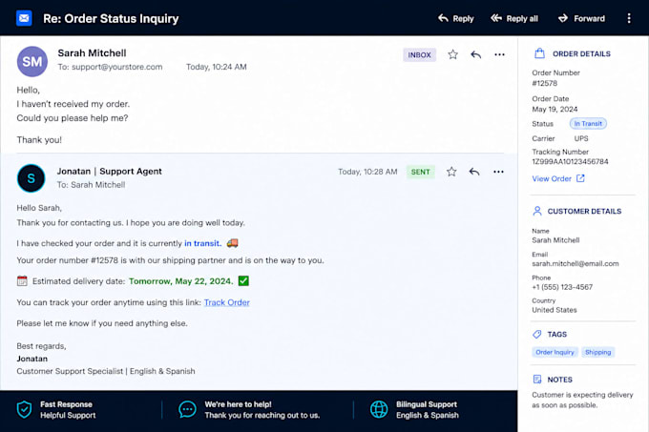Click green checkmark after delivery date
This screenshot has width=649, height=432.
(x=243, y=281)
